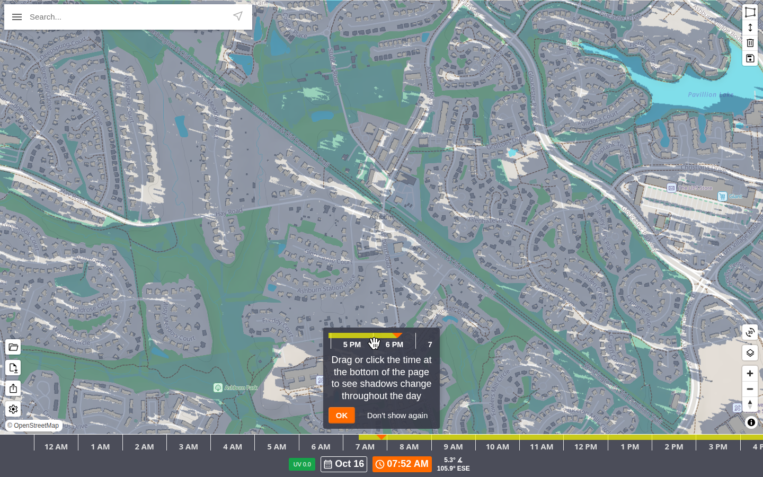Open file with the folder icon
This screenshot has width=763, height=477.
(x=13, y=347)
